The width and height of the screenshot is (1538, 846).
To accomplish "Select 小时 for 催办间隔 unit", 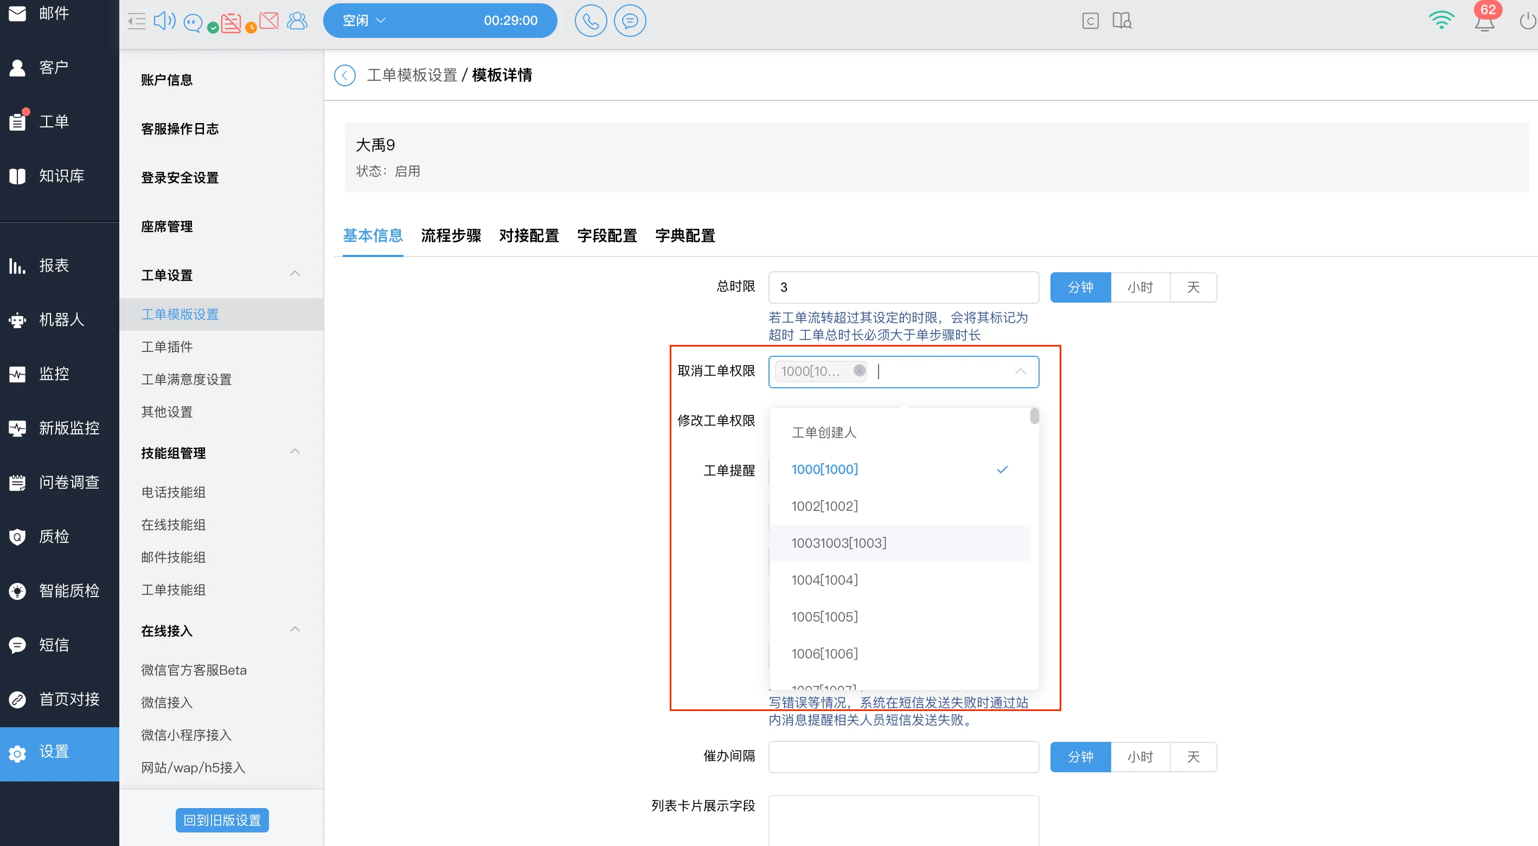I will (x=1140, y=757).
